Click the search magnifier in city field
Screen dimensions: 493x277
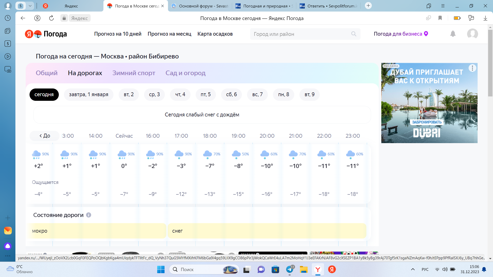(354, 34)
